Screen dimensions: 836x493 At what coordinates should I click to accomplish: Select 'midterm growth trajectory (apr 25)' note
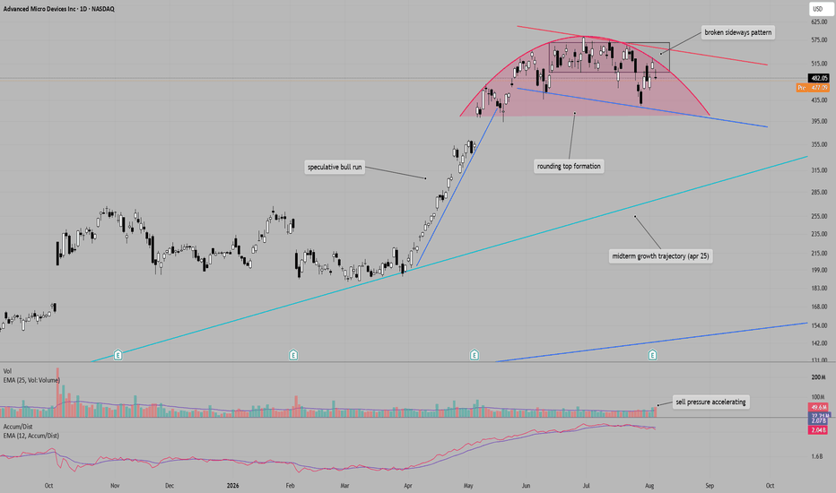click(660, 255)
